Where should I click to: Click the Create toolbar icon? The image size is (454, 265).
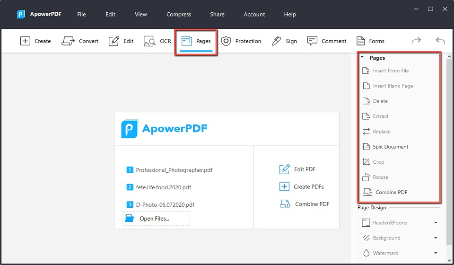(25, 41)
